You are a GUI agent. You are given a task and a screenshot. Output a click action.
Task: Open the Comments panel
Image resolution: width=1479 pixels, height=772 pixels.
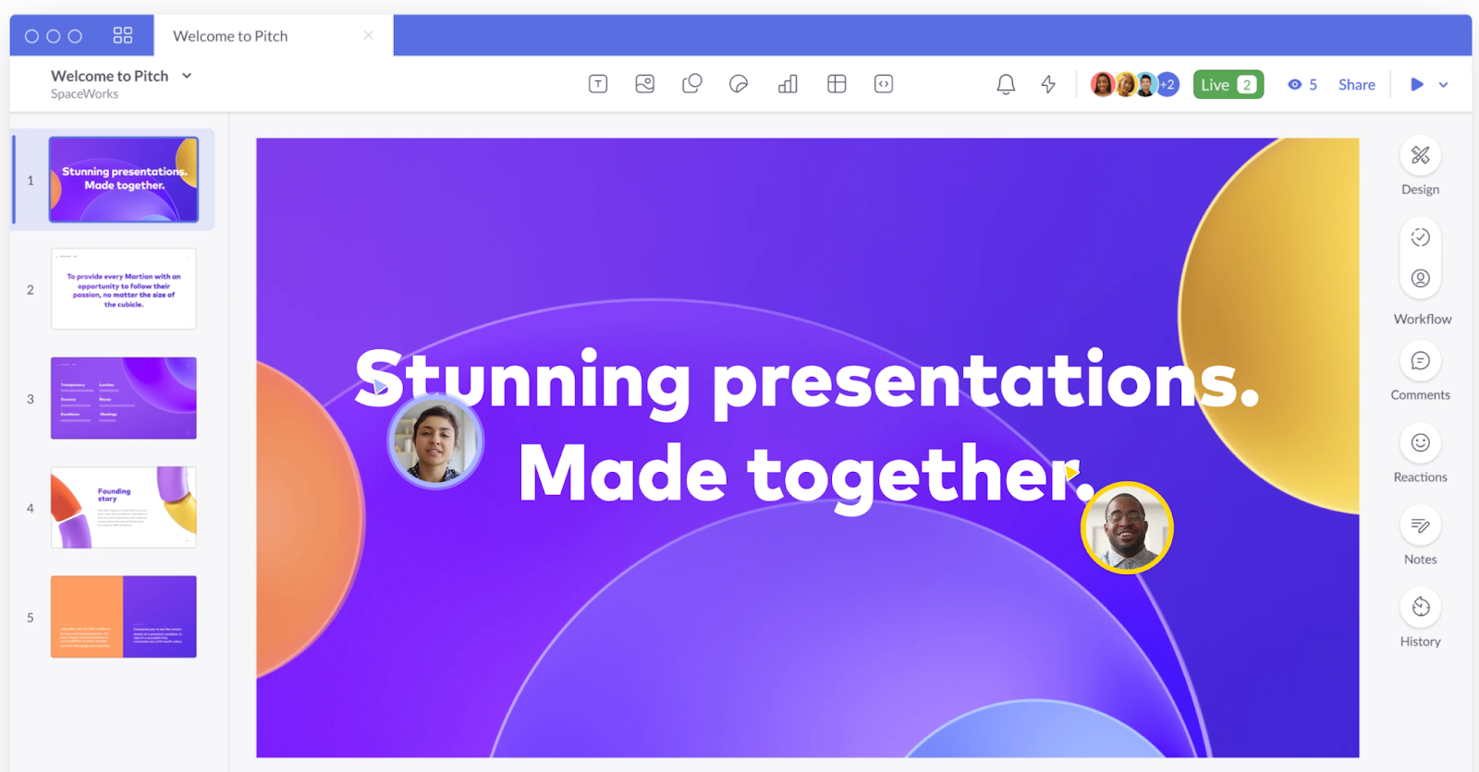point(1421,361)
